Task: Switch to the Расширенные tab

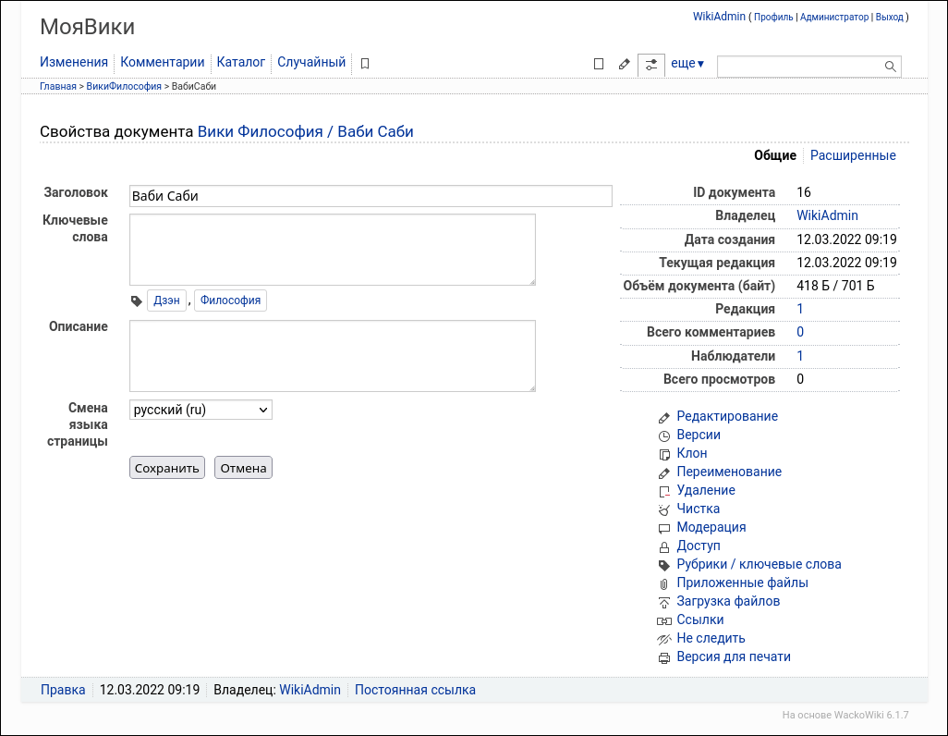Action: tap(853, 155)
